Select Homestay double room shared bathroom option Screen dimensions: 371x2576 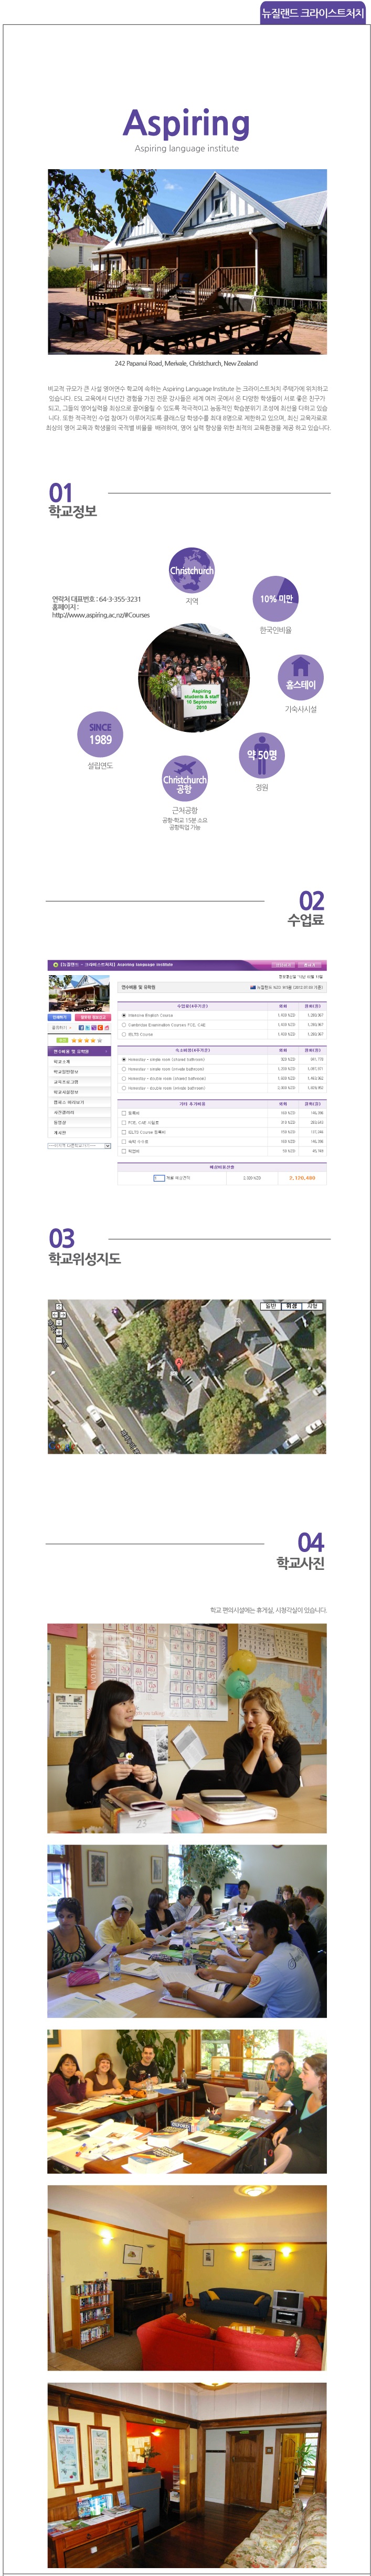pos(124,1078)
